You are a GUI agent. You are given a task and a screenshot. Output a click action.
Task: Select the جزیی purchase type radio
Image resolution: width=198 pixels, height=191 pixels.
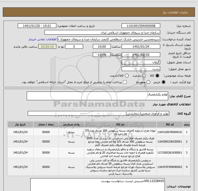164,82
